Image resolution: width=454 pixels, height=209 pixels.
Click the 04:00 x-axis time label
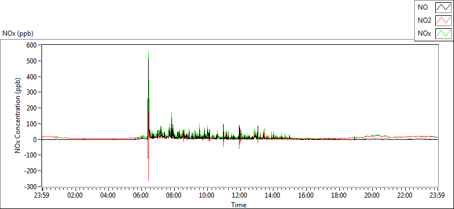[108, 195]
